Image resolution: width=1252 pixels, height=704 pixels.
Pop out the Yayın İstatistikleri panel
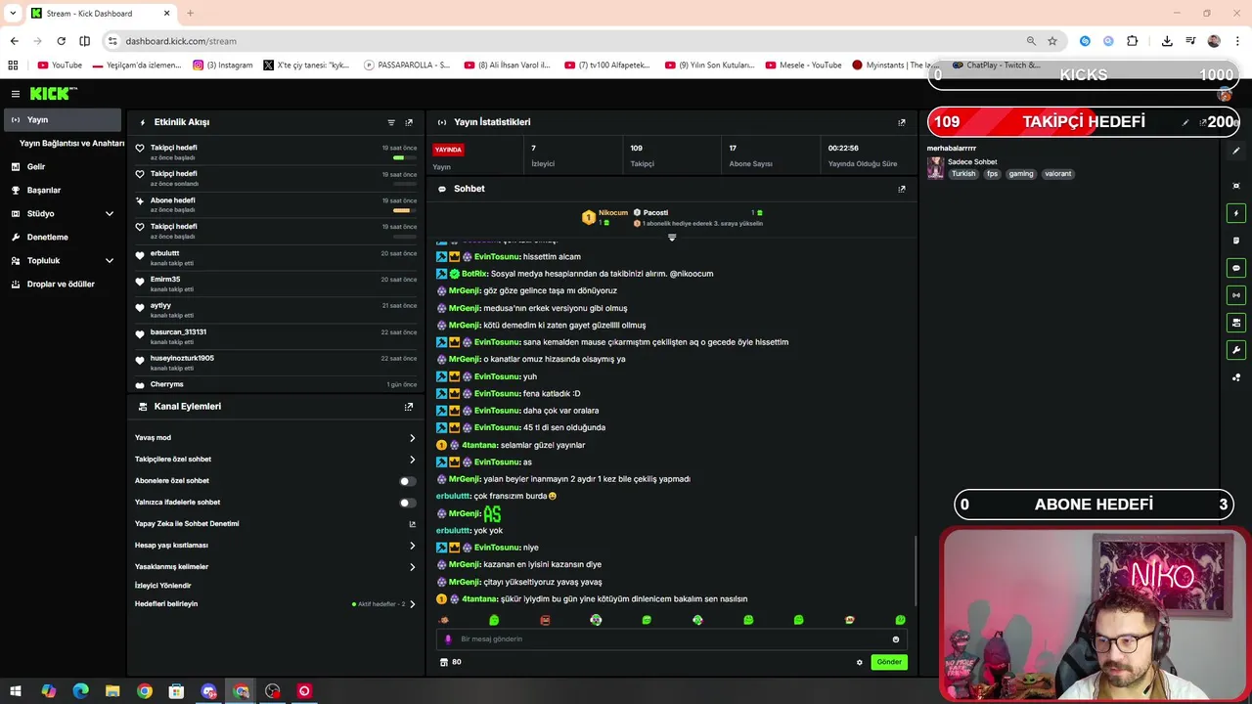902,122
